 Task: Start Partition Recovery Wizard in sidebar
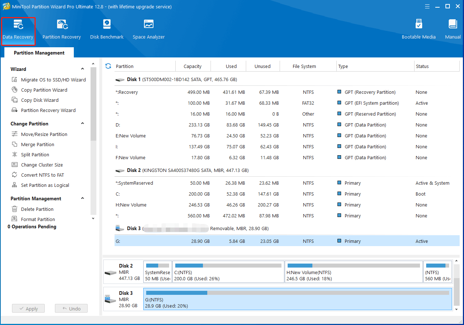coord(44,110)
